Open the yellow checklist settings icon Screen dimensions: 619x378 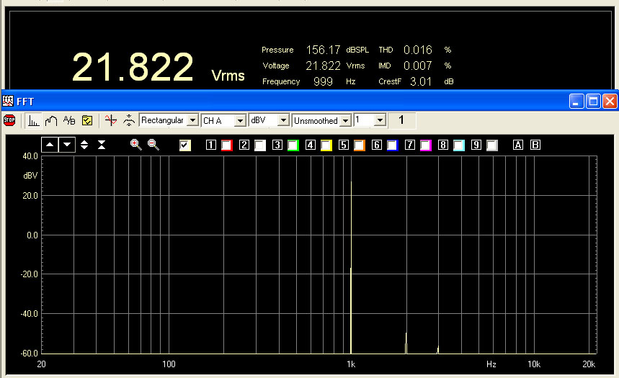coord(87,120)
